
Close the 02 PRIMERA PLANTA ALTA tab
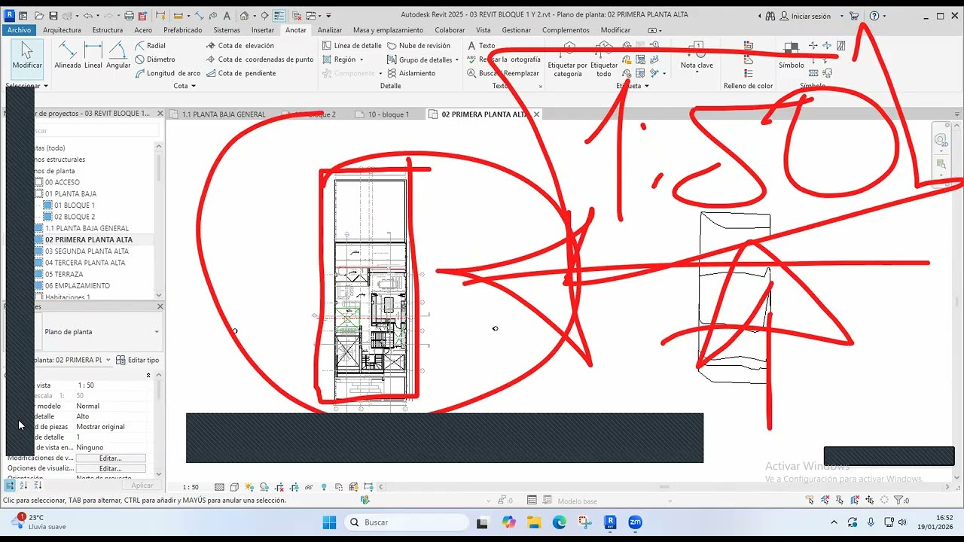tap(536, 114)
